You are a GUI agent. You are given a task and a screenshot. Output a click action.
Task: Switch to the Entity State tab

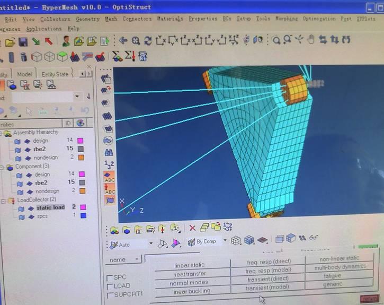(x=55, y=74)
